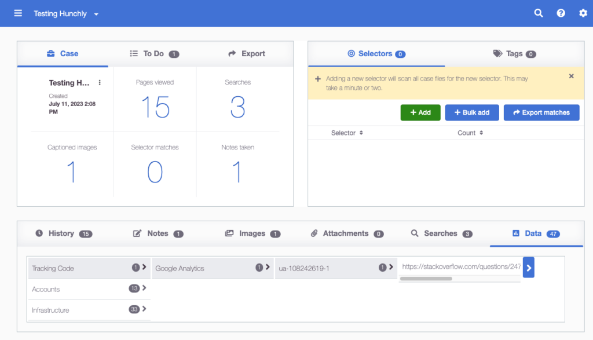The height and width of the screenshot is (340, 593).
Task: Switch to the Tags tab
Action: (x=514, y=54)
